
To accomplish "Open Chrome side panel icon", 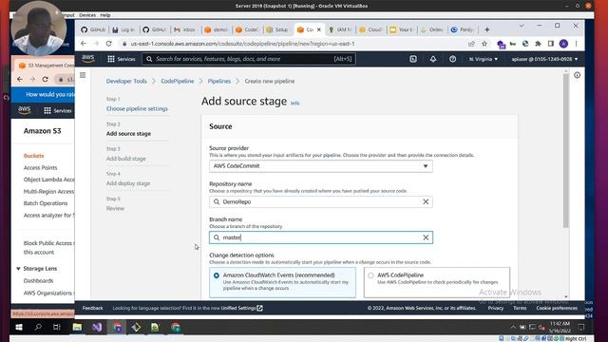I will [x=551, y=44].
